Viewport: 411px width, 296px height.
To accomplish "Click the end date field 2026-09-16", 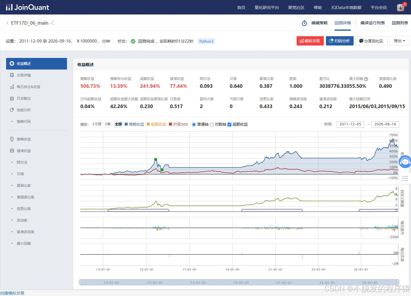I will point(385,124).
